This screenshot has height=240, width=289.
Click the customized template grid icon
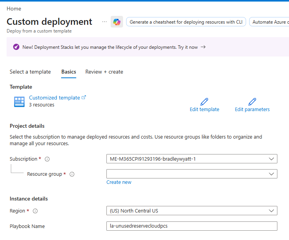pyautogui.click(x=19, y=102)
